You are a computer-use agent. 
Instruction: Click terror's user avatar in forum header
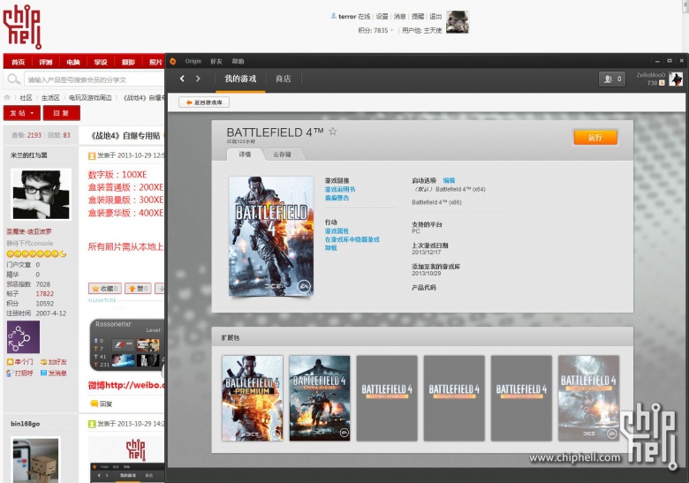[x=458, y=22]
